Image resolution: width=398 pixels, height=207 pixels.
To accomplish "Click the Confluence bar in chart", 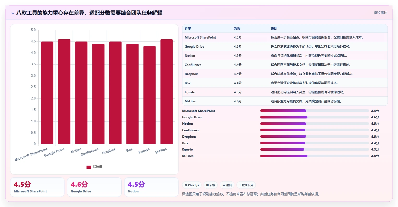I will coord(98,94).
